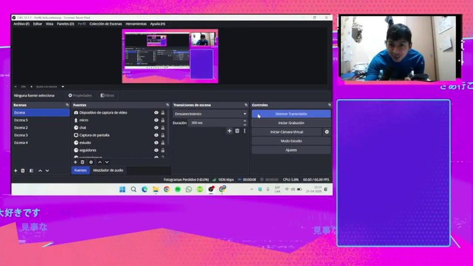Screen dimensions: 473x266
Task: Add a scene transition with plus icon
Action: pyautogui.click(x=229, y=131)
